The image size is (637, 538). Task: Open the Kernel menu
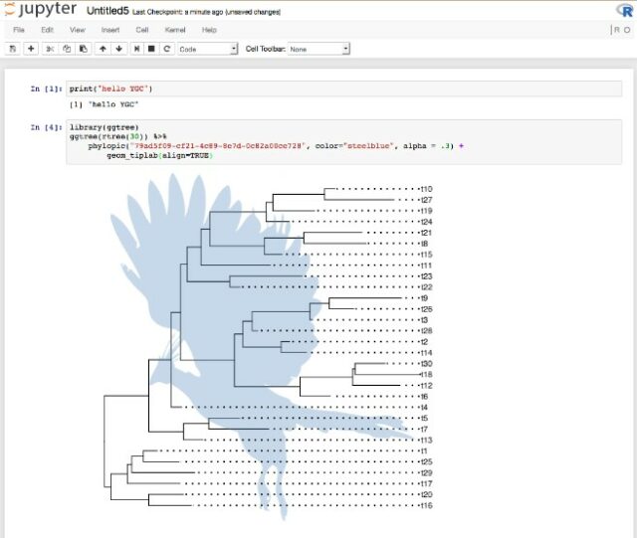[175, 30]
